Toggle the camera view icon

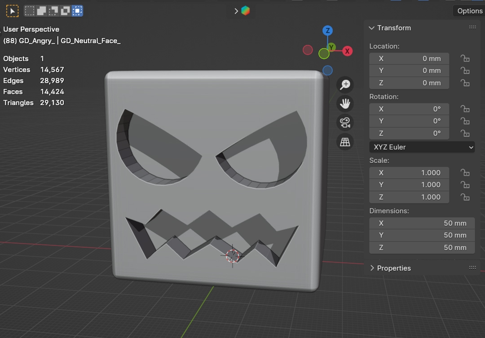pos(345,123)
